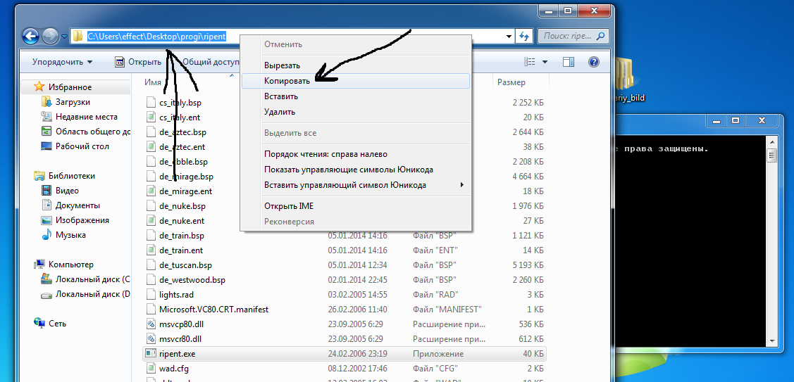Click the msvcp80.dll file icon
This screenshot has height=382, width=794.
point(150,324)
